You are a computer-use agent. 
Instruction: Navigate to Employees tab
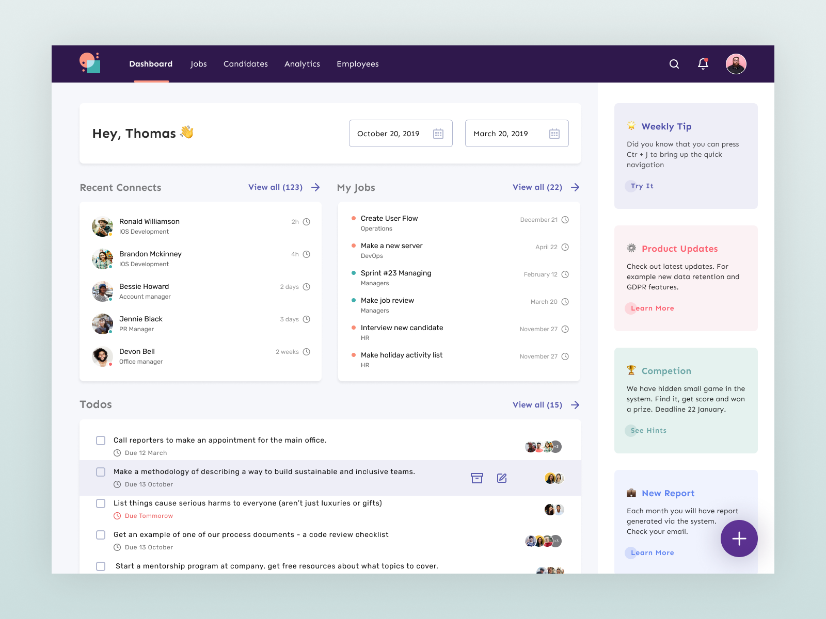tap(358, 64)
